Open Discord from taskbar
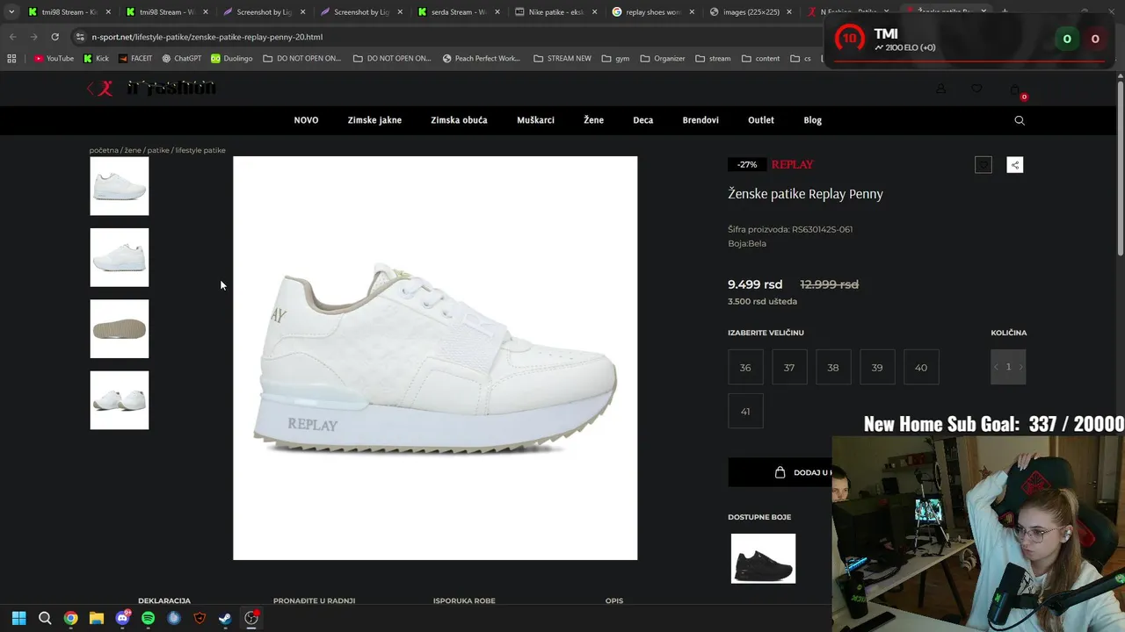Screen dimensions: 1125x632 point(122,618)
